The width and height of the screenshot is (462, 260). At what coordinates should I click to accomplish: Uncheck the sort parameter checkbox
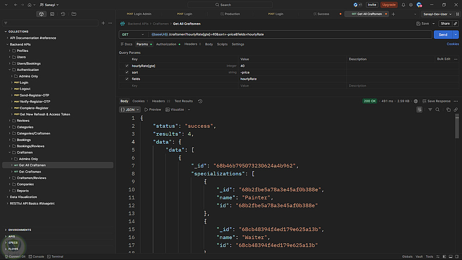[x=127, y=72]
